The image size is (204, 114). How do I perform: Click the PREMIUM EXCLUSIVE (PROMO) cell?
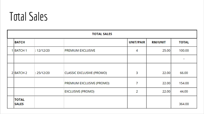96,83
